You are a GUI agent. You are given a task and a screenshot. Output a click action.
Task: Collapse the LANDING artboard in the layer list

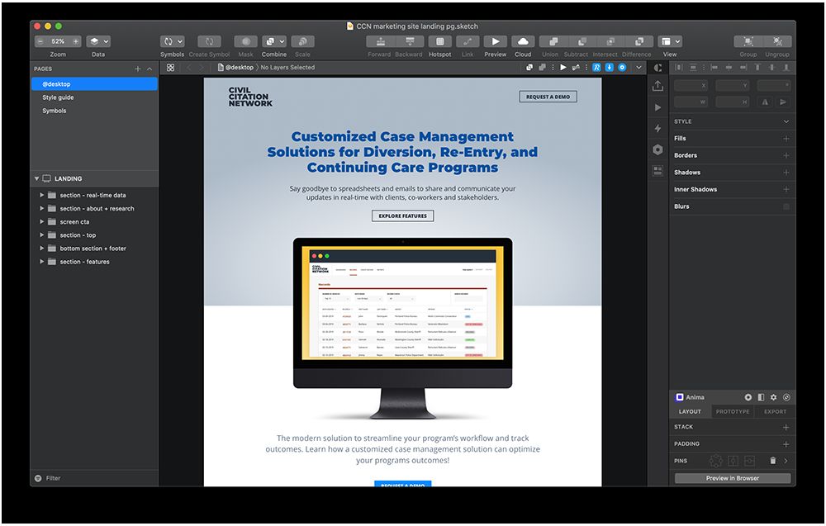coord(37,178)
